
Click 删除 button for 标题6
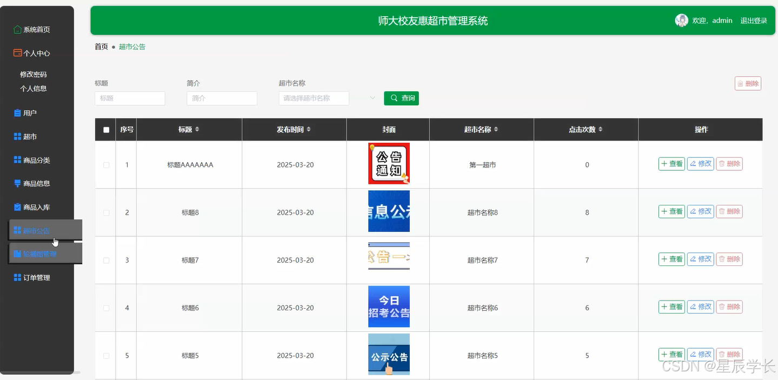pyautogui.click(x=729, y=306)
